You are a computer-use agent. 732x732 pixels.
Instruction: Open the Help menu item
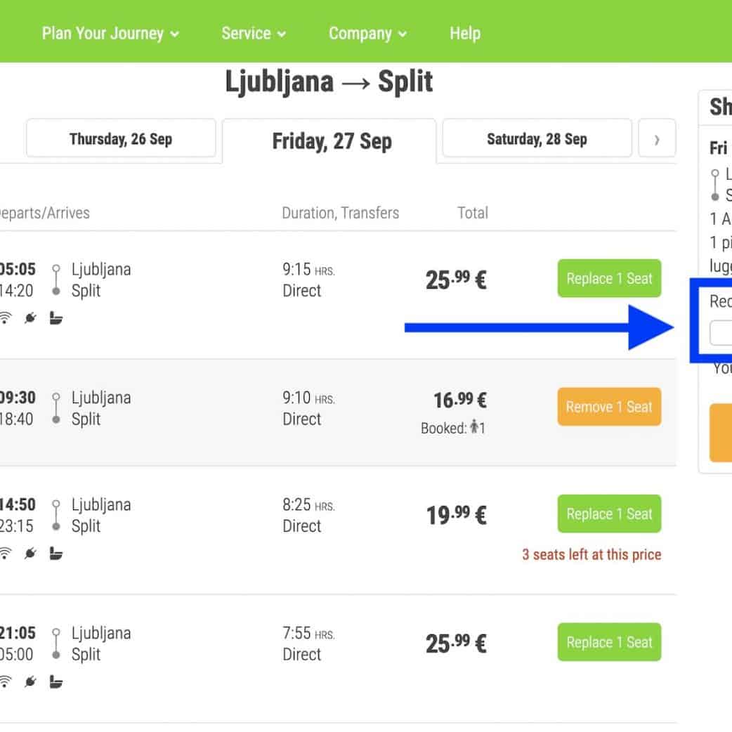click(x=464, y=33)
